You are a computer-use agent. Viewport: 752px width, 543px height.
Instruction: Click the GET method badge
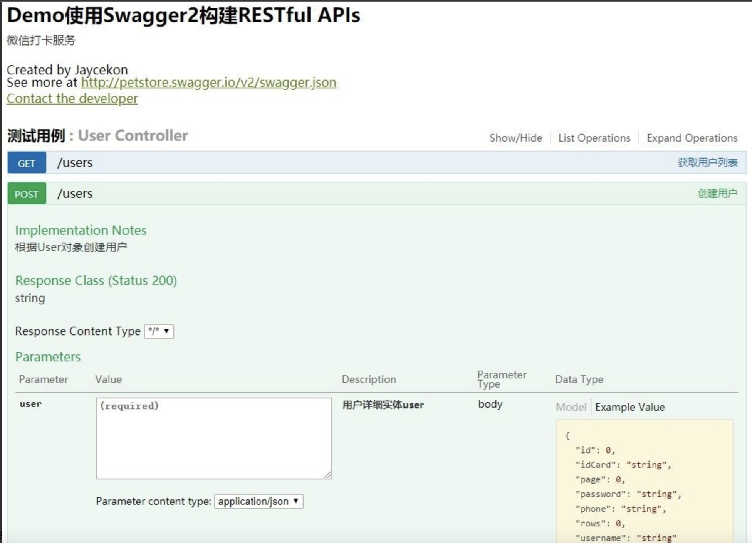(27, 163)
